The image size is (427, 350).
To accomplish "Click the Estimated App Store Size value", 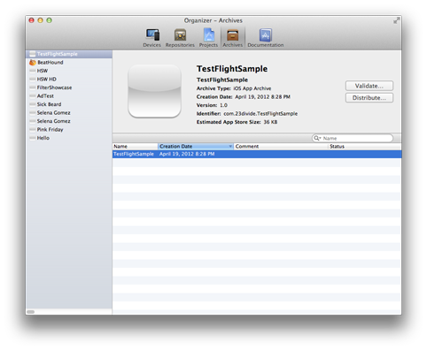I will (270, 122).
